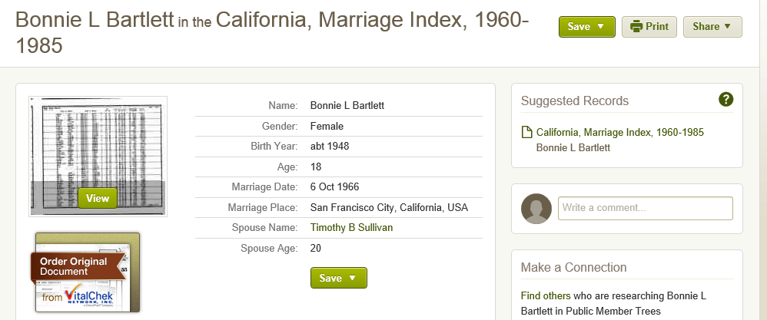Click the arrow on the lower Save button
This screenshot has width=767, height=320.
[x=352, y=278]
